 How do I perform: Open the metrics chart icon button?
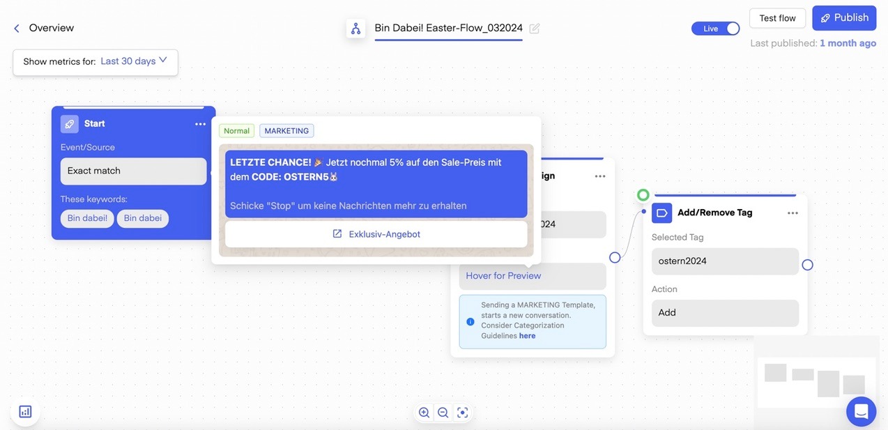click(x=25, y=412)
